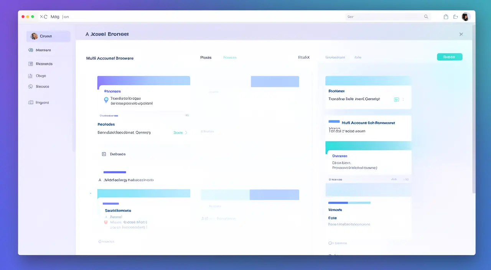Click the clipboard icon in the title bar

coord(446,17)
